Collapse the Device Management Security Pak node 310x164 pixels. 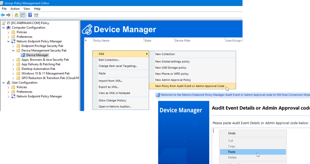pyautogui.click(x=13, y=50)
